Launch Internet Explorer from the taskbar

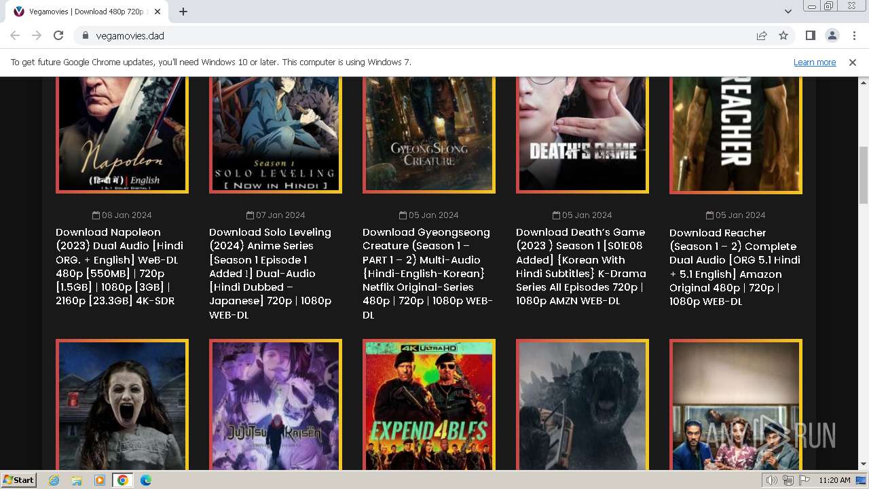click(x=54, y=480)
